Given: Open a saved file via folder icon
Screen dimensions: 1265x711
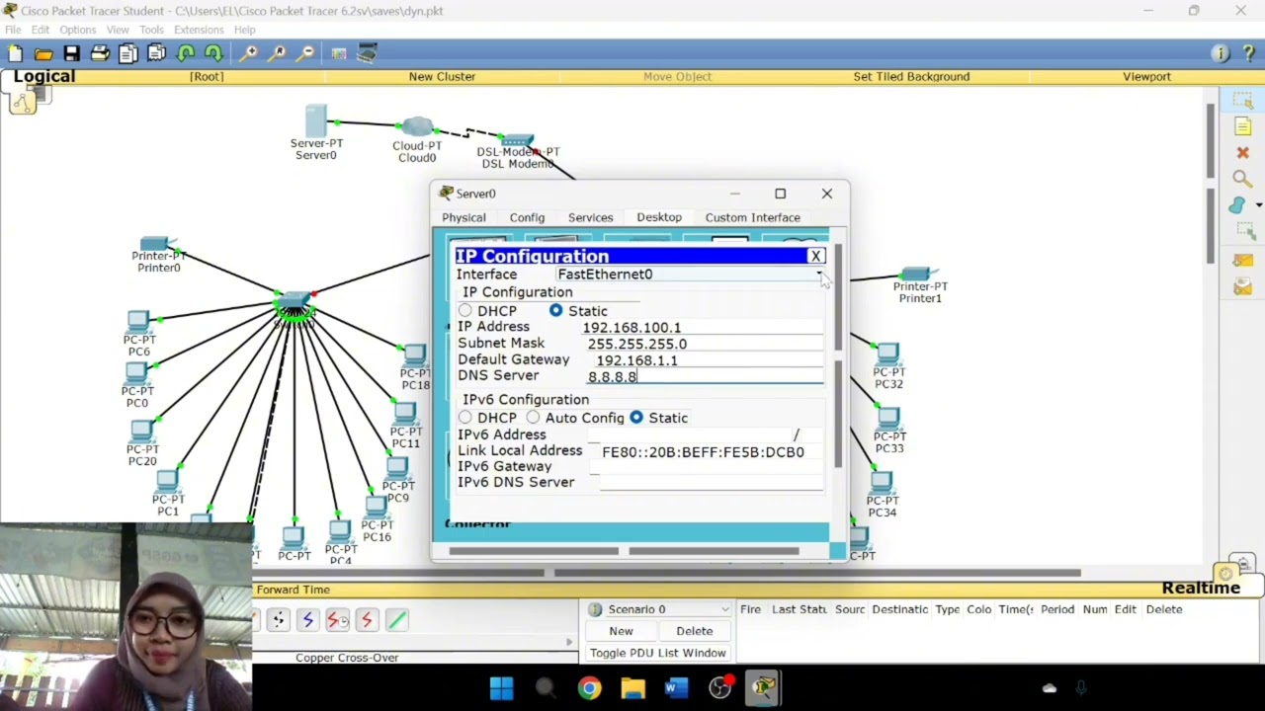Looking at the screenshot, I should pyautogui.click(x=43, y=53).
